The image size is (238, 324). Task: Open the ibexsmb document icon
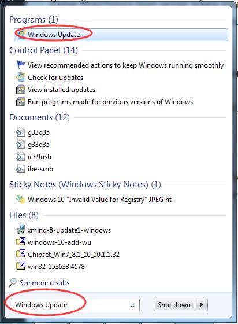(20, 169)
